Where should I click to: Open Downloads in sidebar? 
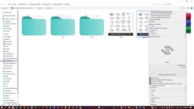point(8,44)
